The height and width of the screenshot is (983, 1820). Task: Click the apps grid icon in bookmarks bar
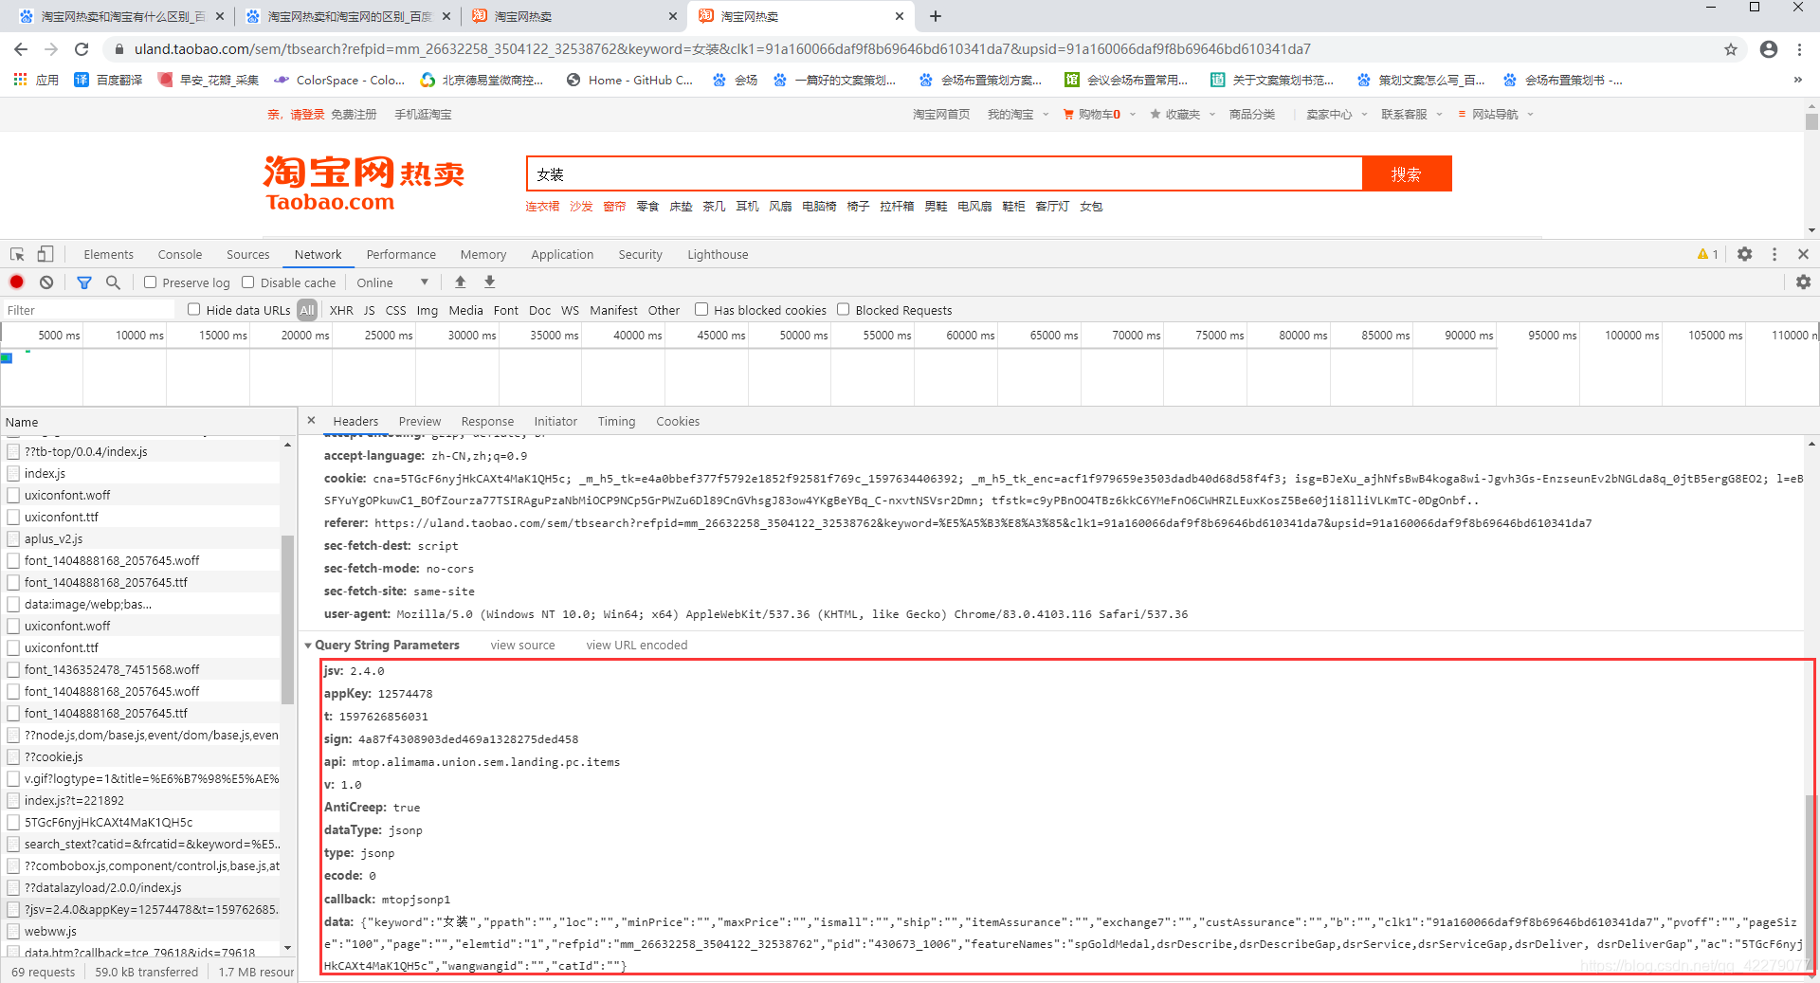click(20, 80)
